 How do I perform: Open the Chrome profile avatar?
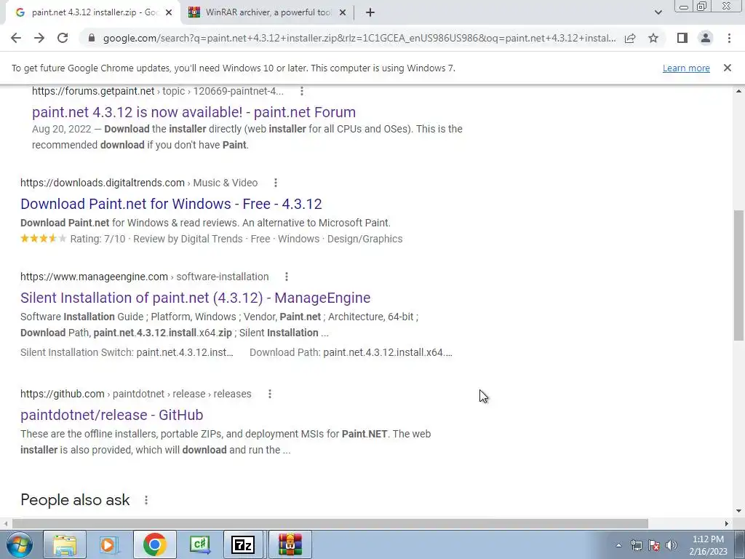[x=706, y=38]
